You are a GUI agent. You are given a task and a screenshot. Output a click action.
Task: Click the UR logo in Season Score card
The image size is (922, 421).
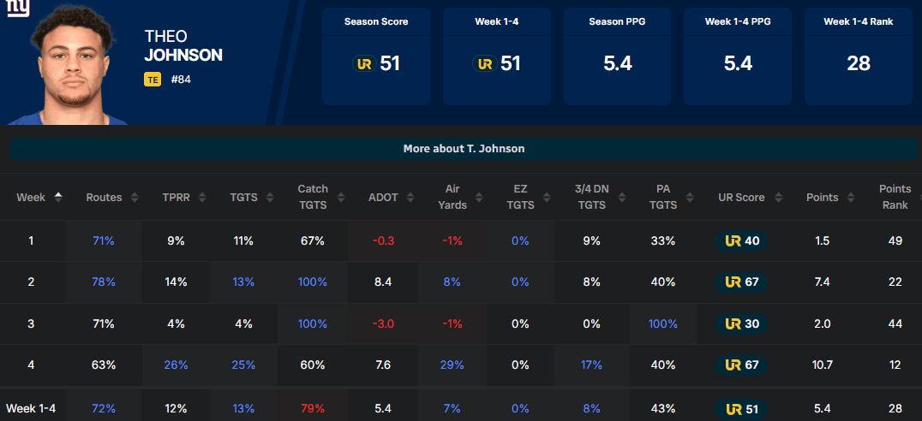(x=363, y=63)
